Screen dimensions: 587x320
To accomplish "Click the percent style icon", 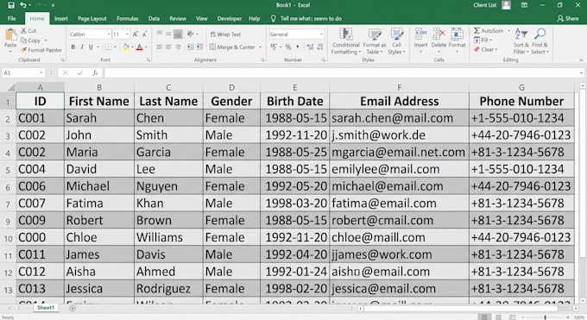I will tap(288, 47).
